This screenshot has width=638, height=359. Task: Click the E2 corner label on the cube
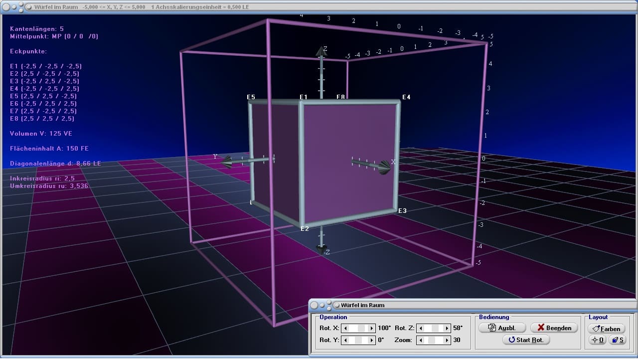pos(305,228)
